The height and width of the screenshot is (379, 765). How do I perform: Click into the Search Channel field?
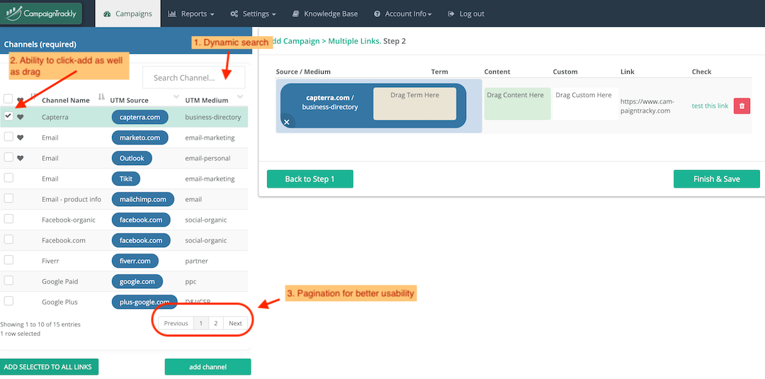(193, 77)
